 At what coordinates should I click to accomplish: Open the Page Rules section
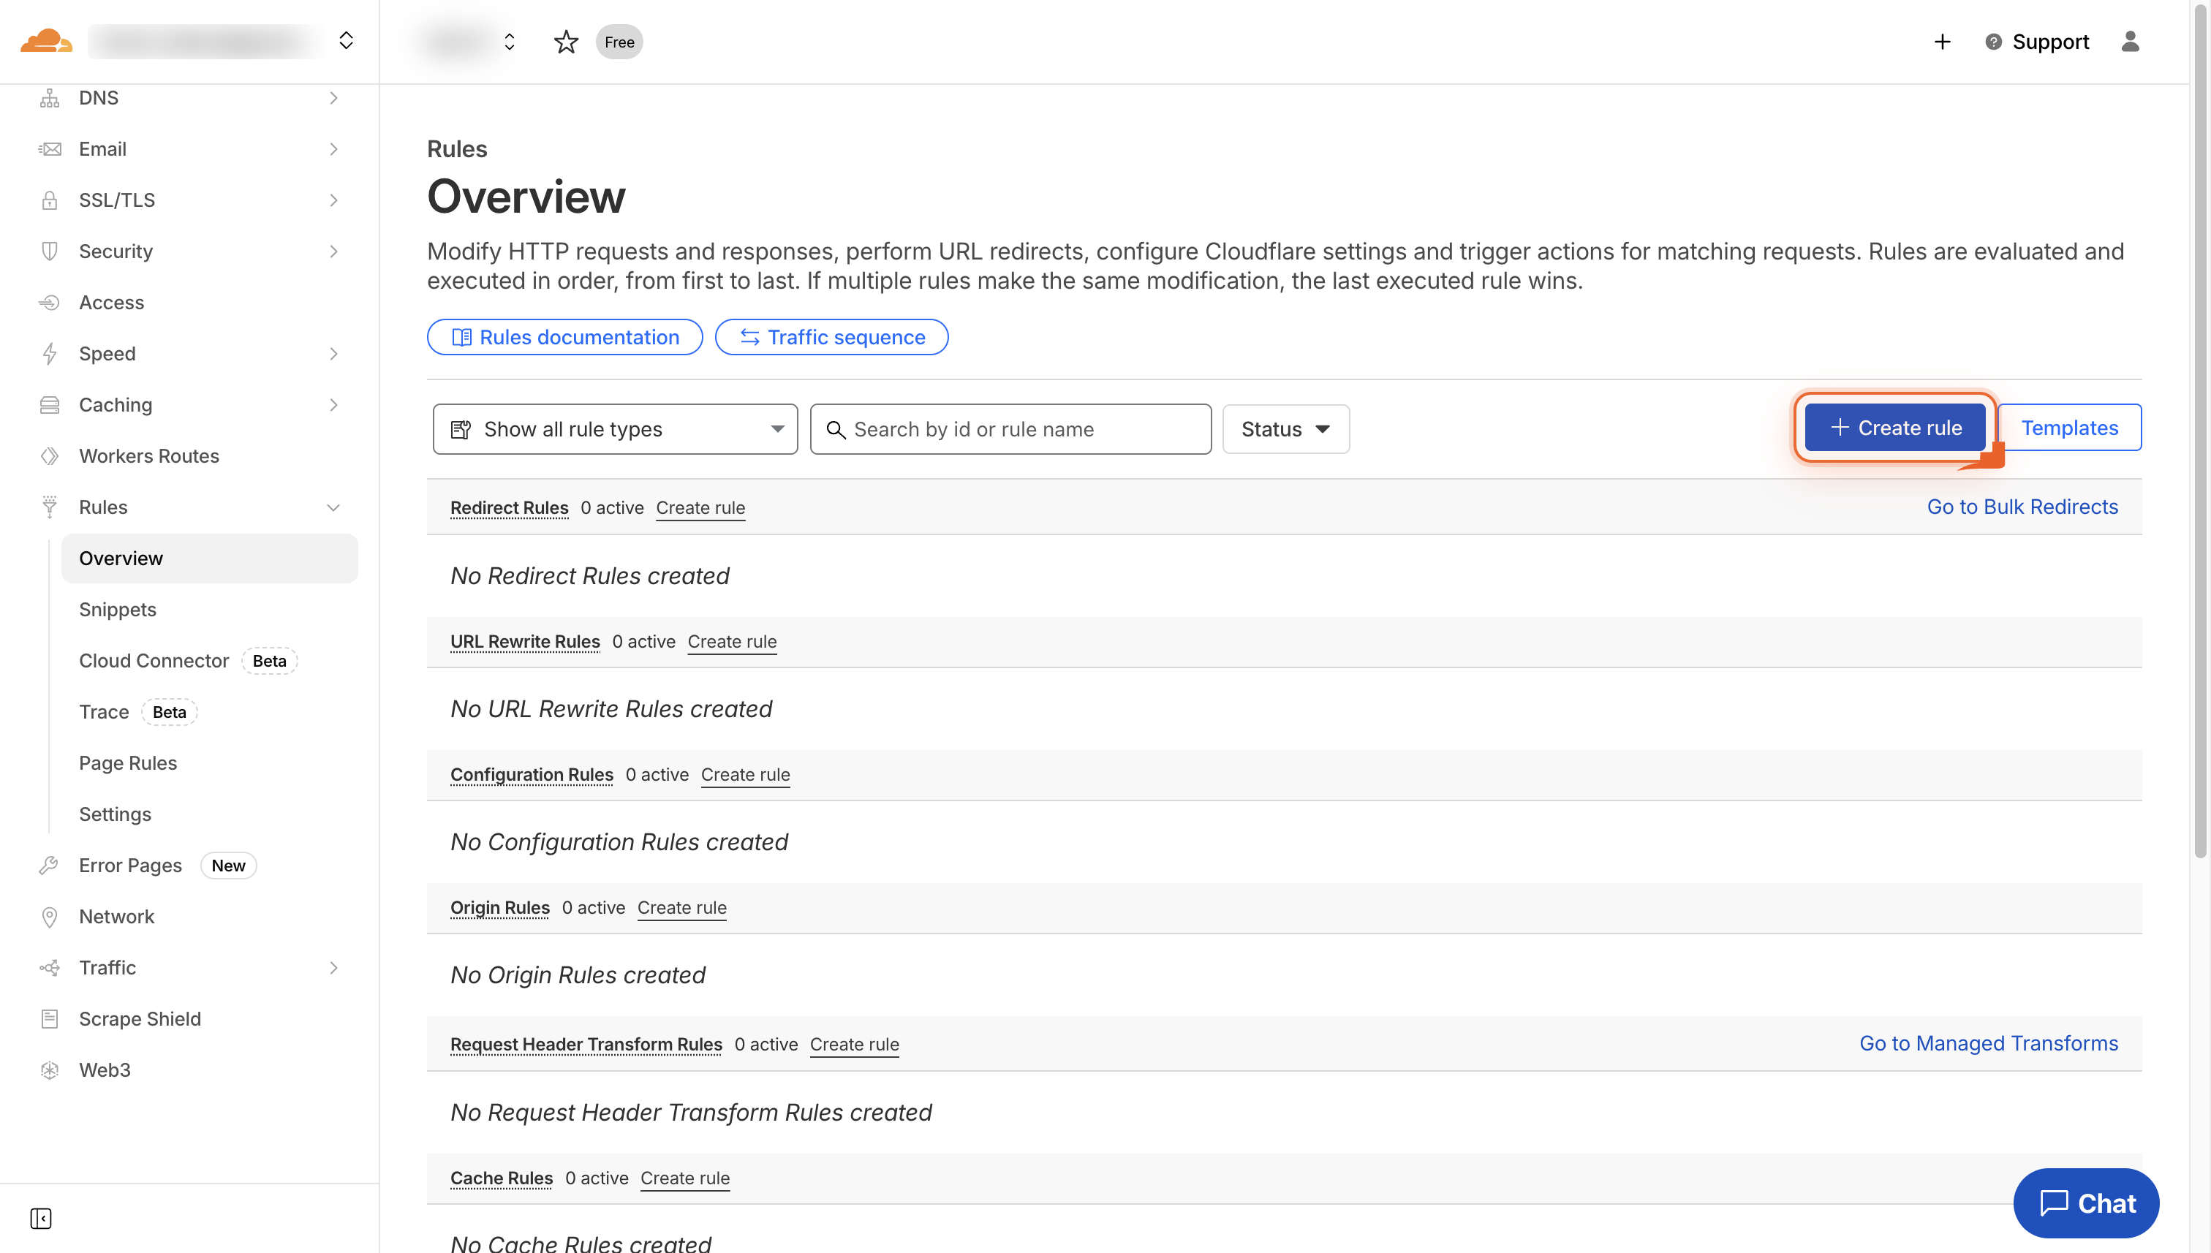127,762
